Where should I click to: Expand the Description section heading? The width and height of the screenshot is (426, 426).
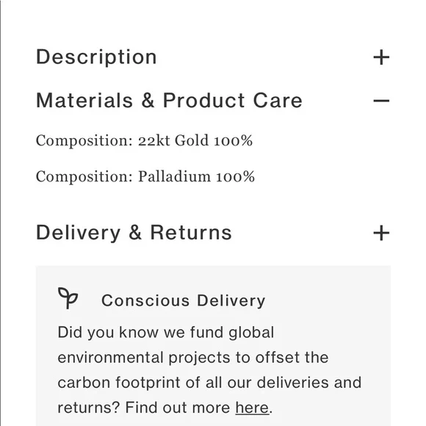(96, 57)
